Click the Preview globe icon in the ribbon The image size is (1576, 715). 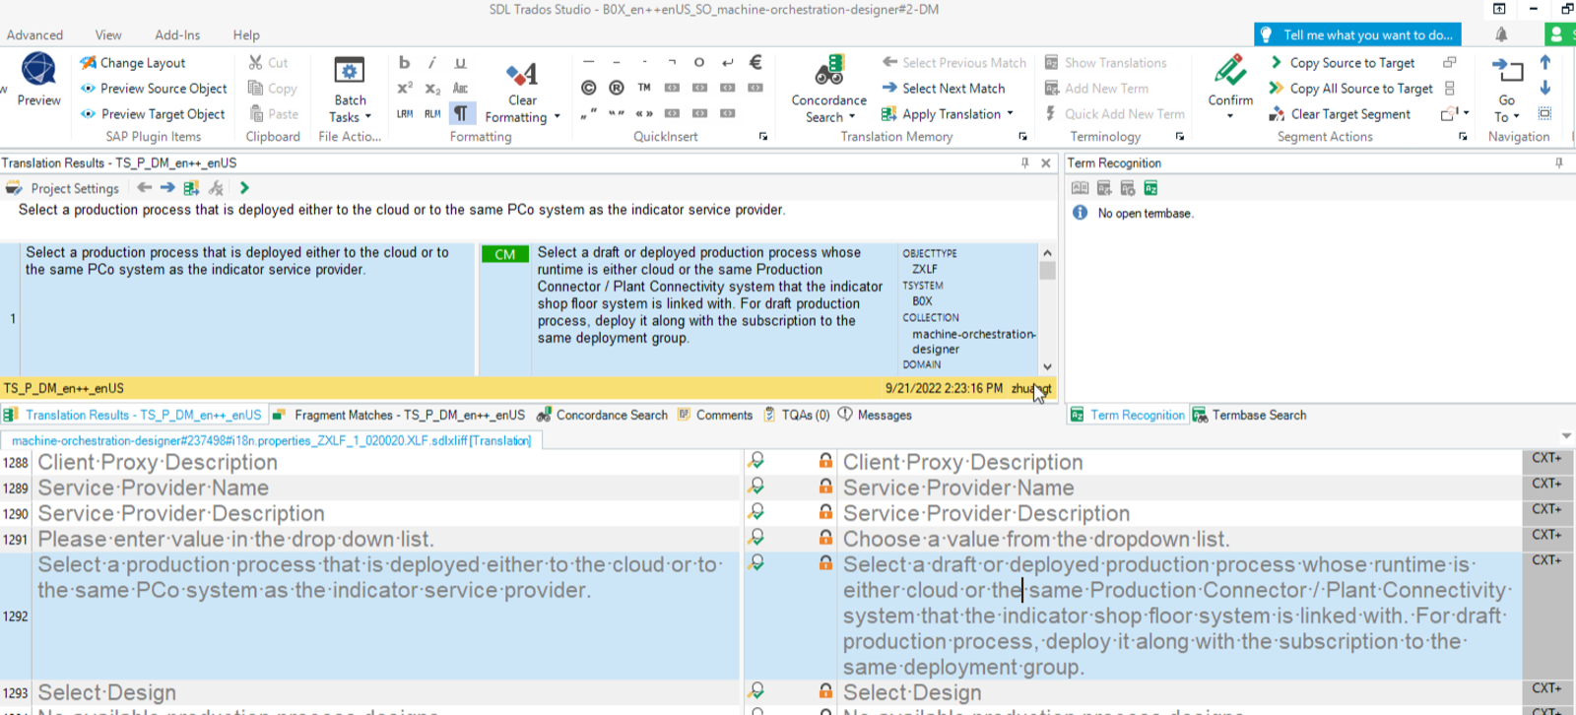[x=38, y=70]
